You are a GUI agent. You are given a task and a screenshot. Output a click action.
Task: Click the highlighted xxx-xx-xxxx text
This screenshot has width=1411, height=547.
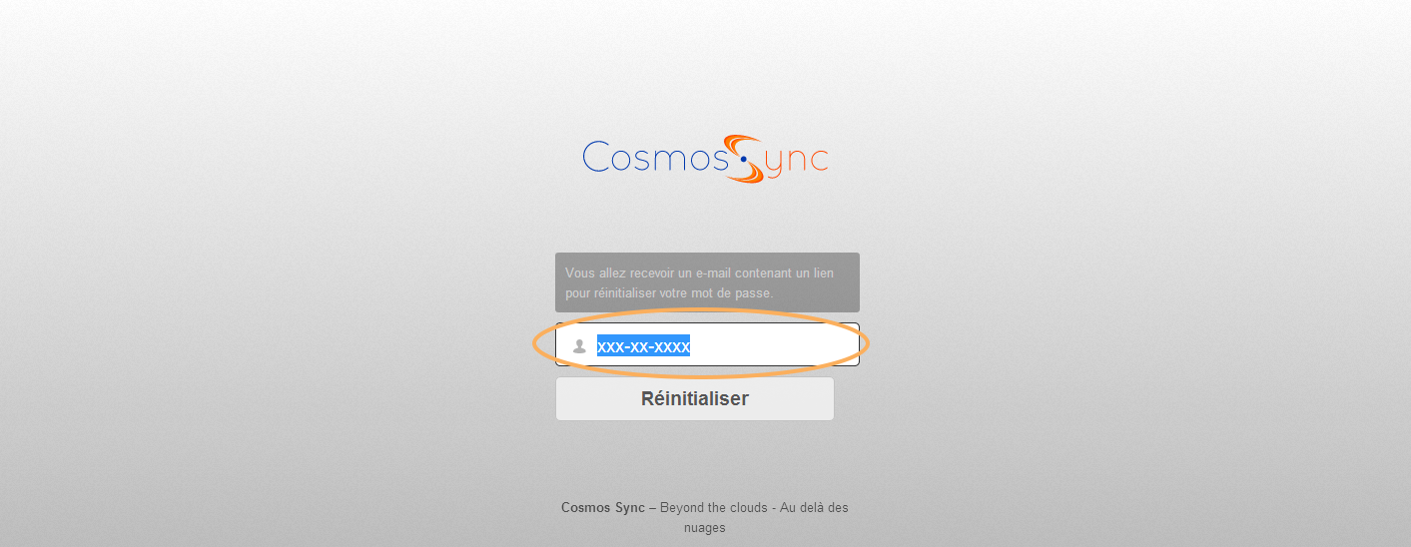644,346
